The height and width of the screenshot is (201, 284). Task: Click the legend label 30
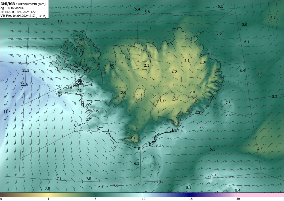[x=238, y=199]
